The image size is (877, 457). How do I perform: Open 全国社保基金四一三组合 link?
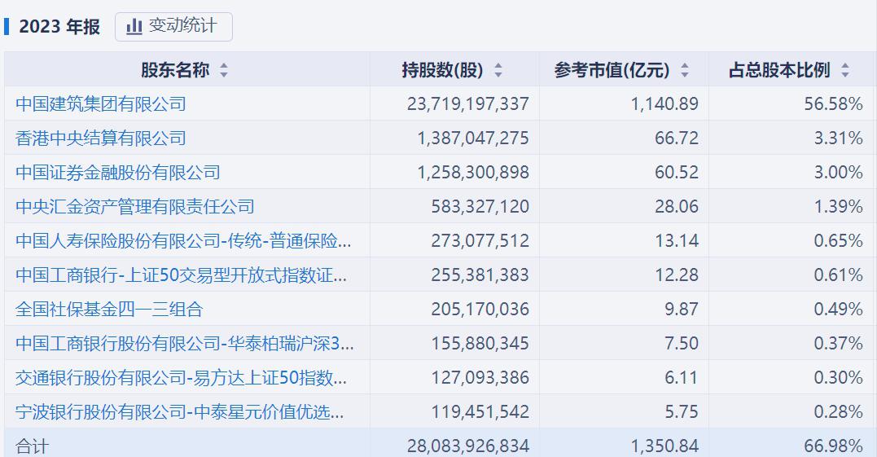pos(109,309)
